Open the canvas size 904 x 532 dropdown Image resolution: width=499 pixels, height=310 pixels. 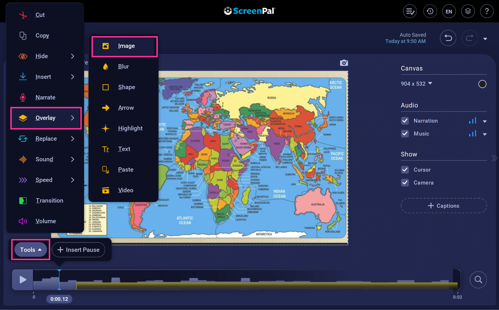pos(416,84)
